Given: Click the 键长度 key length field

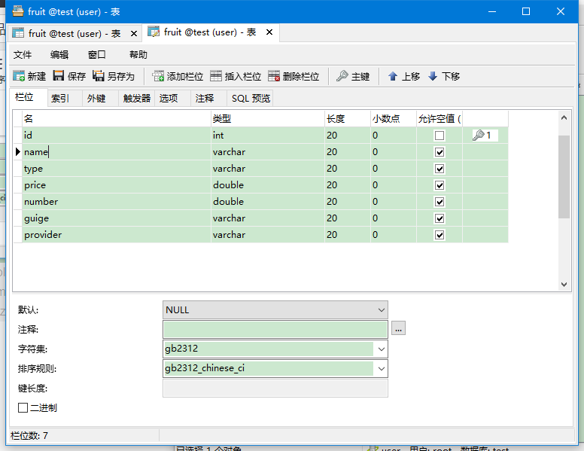Looking at the screenshot, I should tap(275, 389).
